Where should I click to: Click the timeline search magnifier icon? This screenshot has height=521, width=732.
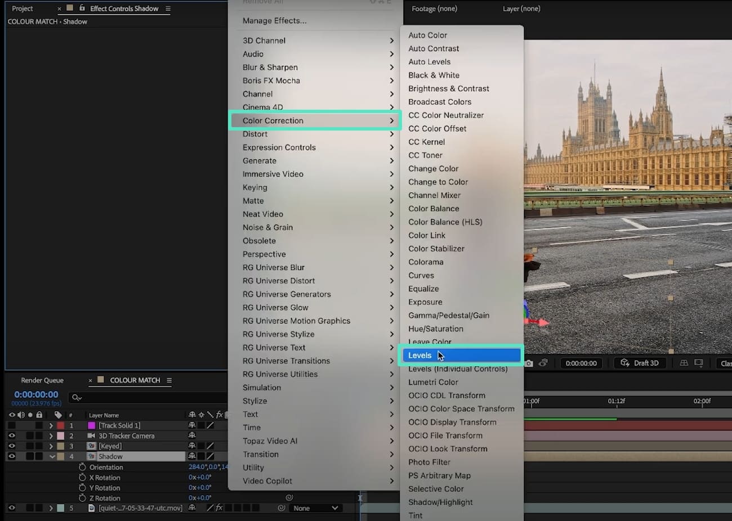[x=77, y=398]
